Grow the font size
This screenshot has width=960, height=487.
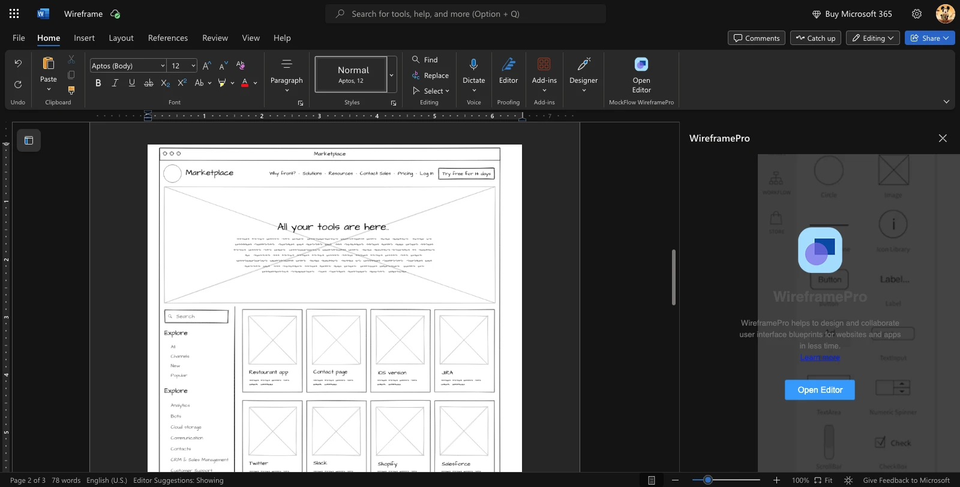click(x=206, y=65)
